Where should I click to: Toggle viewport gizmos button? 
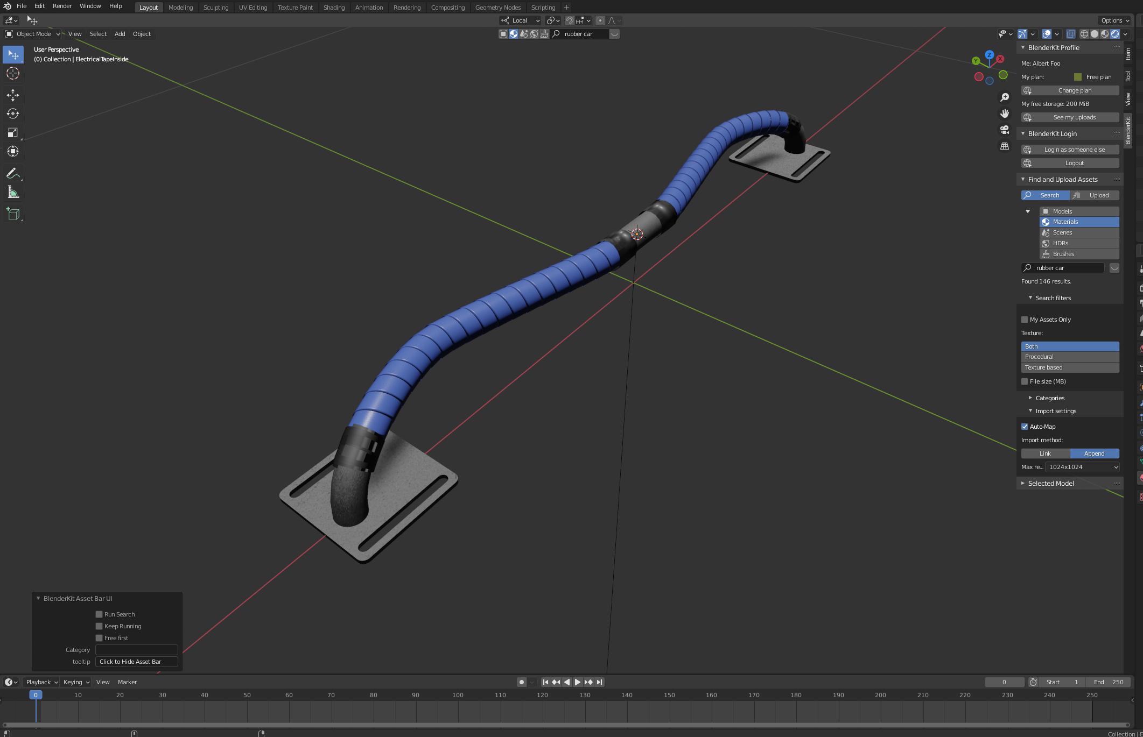coord(1022,34)
